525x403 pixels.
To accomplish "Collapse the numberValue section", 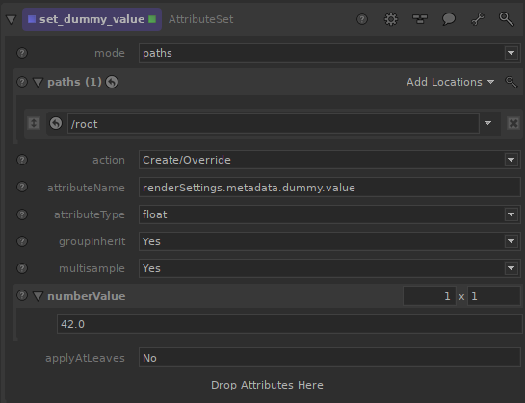I will 38,296.
